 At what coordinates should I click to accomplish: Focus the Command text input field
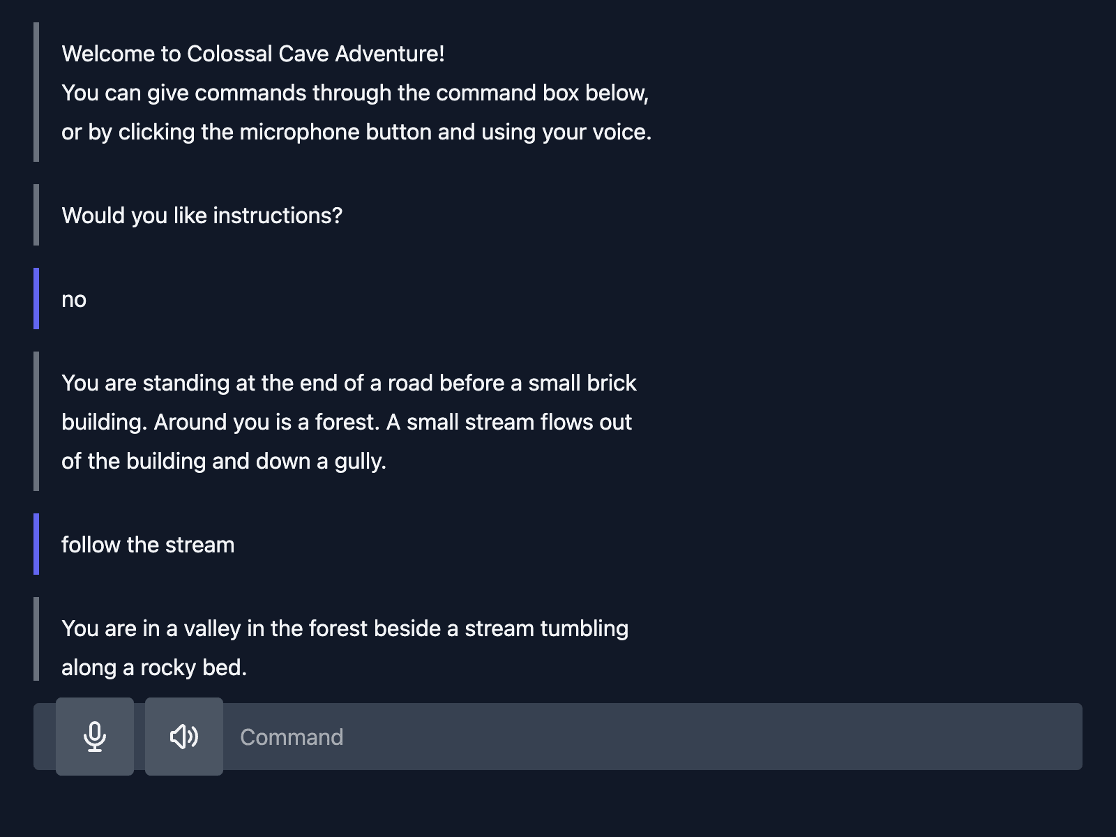coord(649,737)
